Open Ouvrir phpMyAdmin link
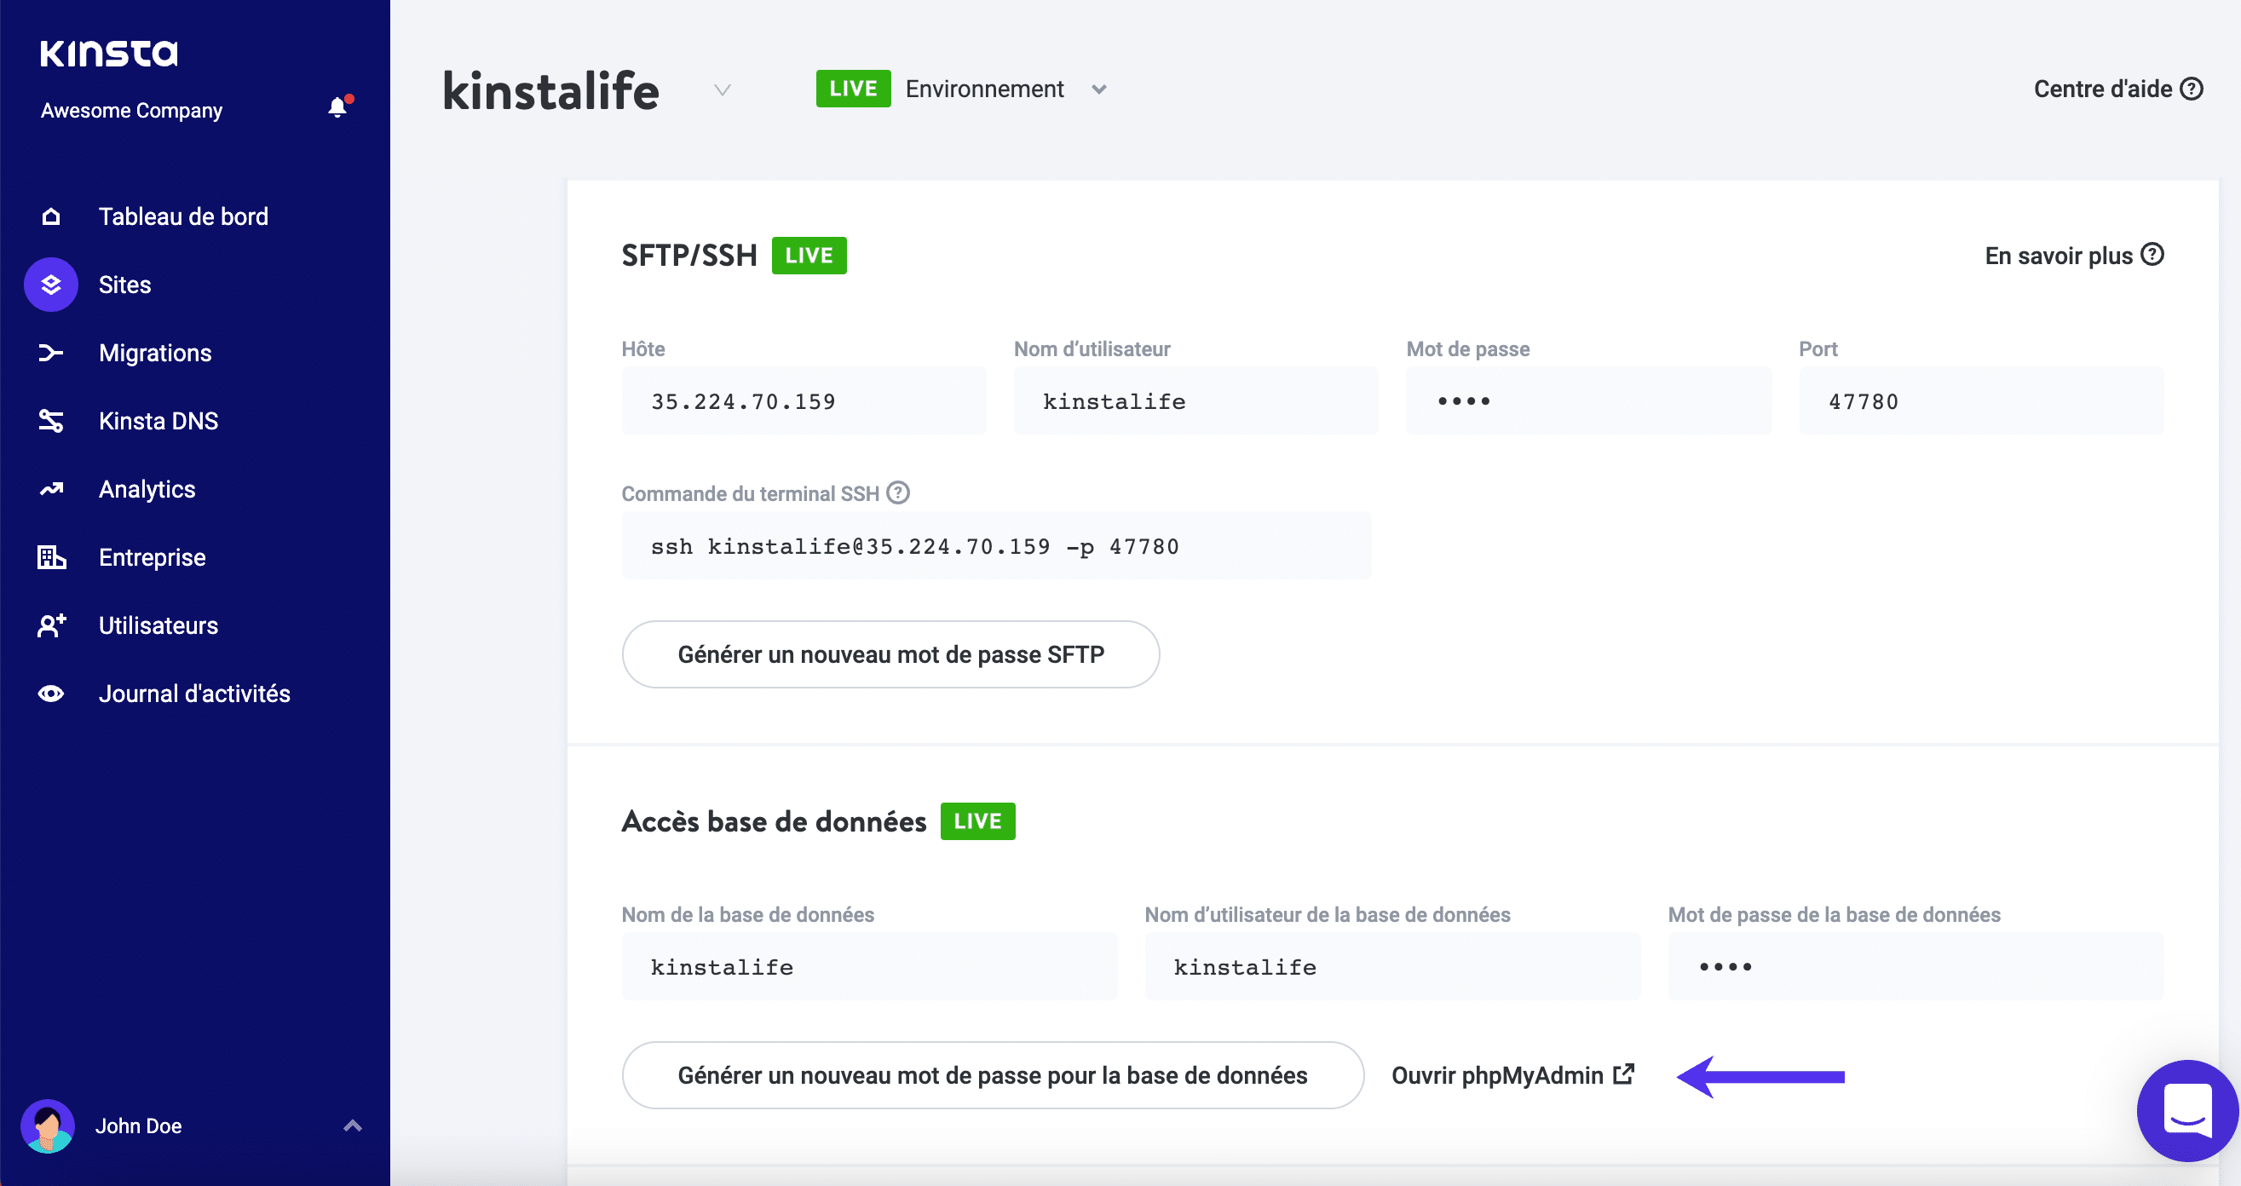Image resolution: width=2241 pixels, height=1186 pixels. 1512,1075
